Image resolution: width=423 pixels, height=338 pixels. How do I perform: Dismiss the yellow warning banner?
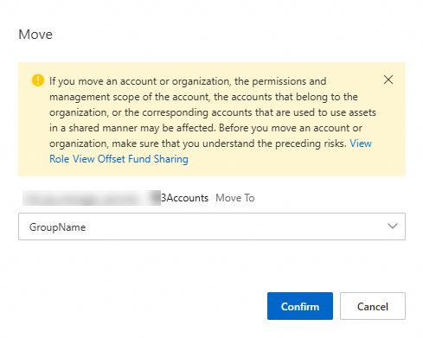click(x=388, y=80)
